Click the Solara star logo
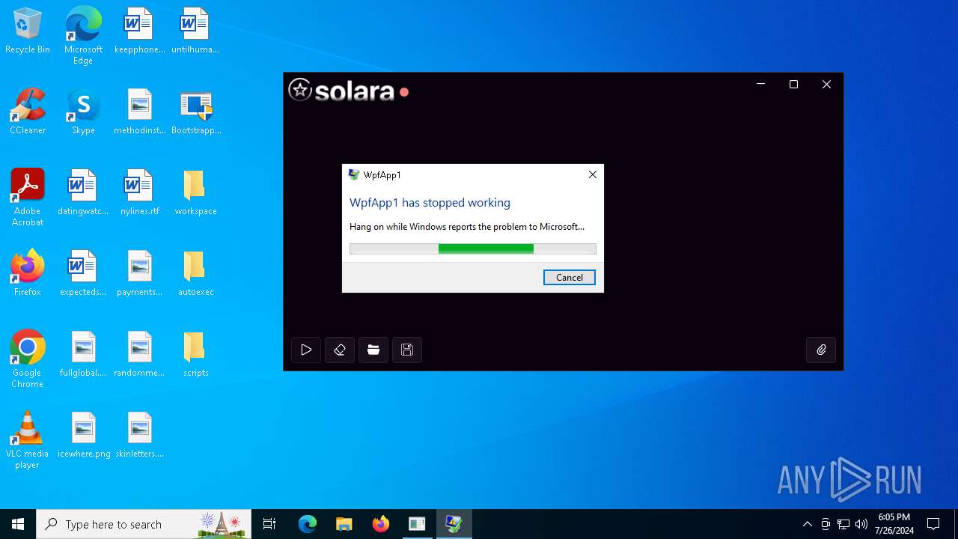The width and height of the screenshot is (958, 539). tap(300, 90)
